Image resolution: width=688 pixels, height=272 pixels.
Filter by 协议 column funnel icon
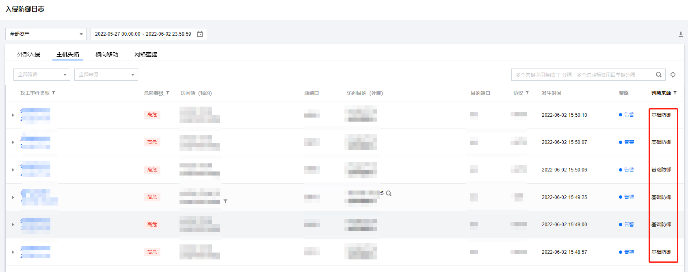point(527,93)
